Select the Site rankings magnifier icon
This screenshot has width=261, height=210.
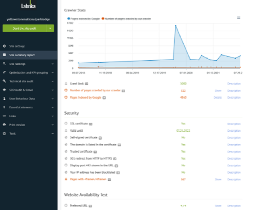[x=4, y=63]
